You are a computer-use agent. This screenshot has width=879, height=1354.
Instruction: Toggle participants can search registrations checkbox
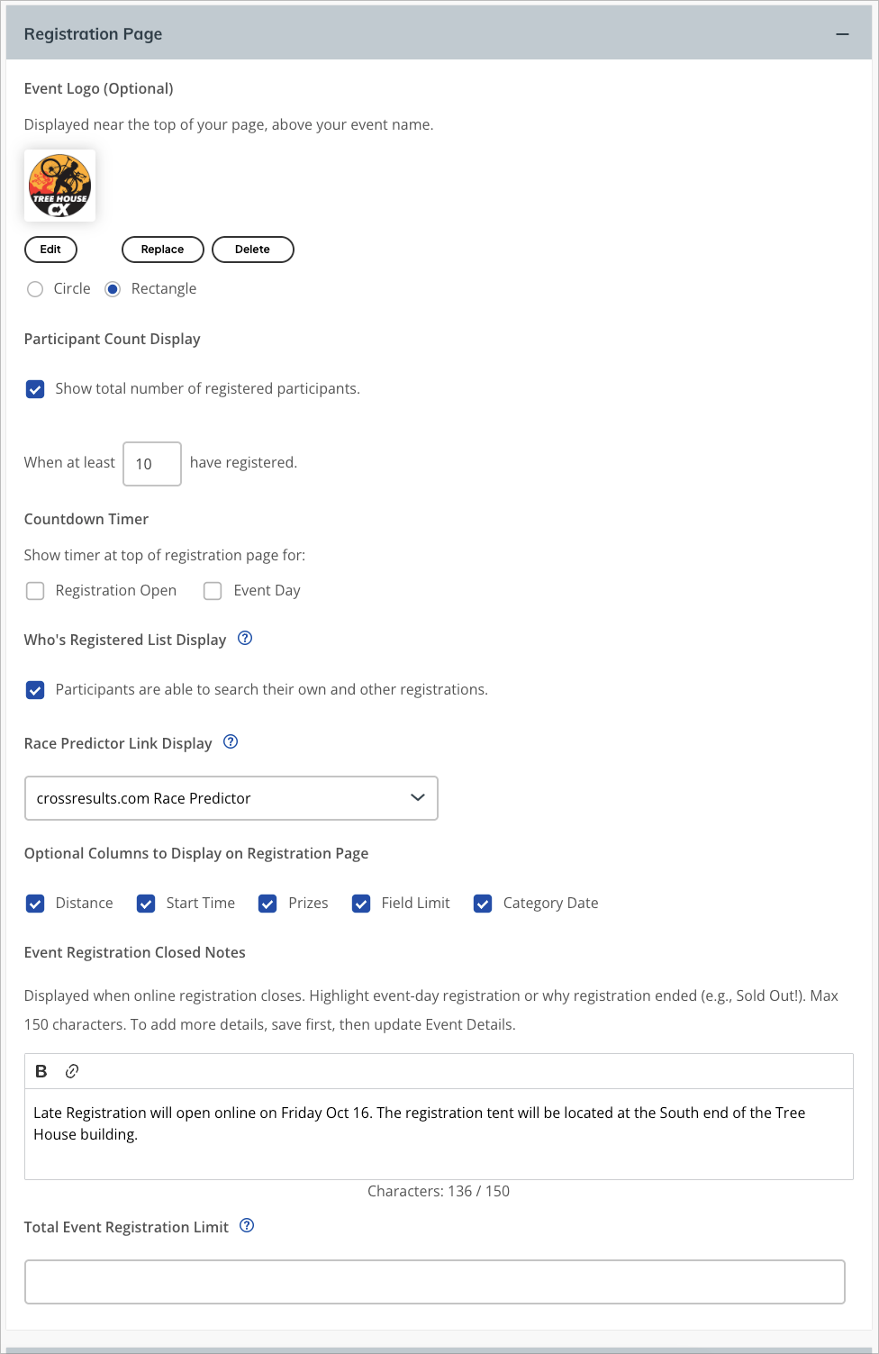pos(35,690)
